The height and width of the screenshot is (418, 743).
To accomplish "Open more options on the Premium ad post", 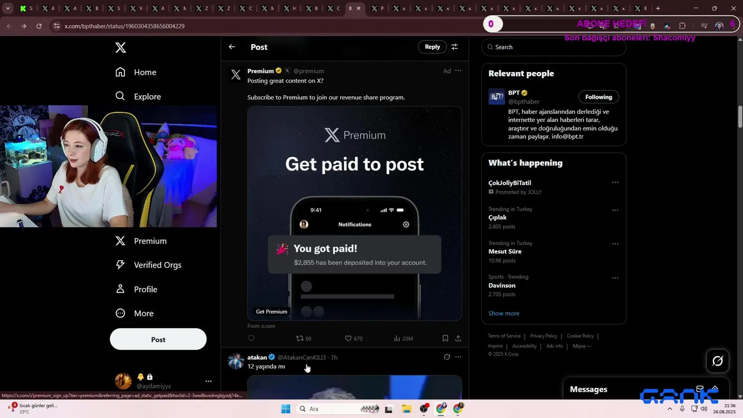I will tap(458, 71).
